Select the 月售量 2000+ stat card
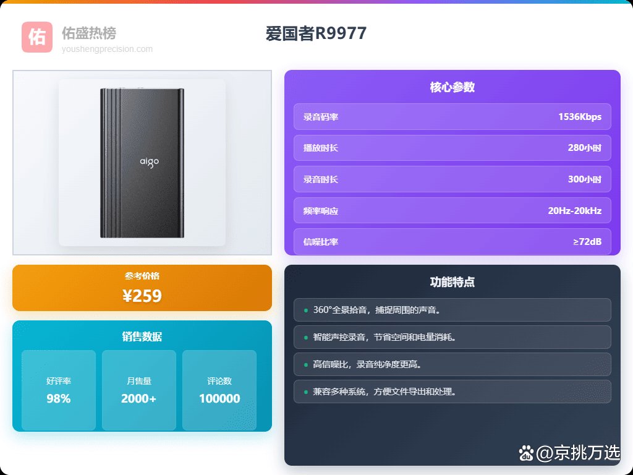 (139, 390)
